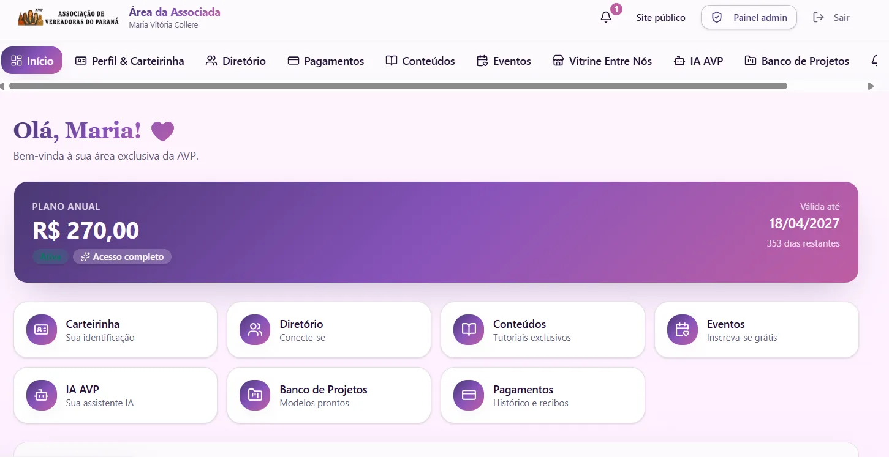Open the Banco de Projetos tab
Viewport: 889px width, 457px height.
pos(797,61)
